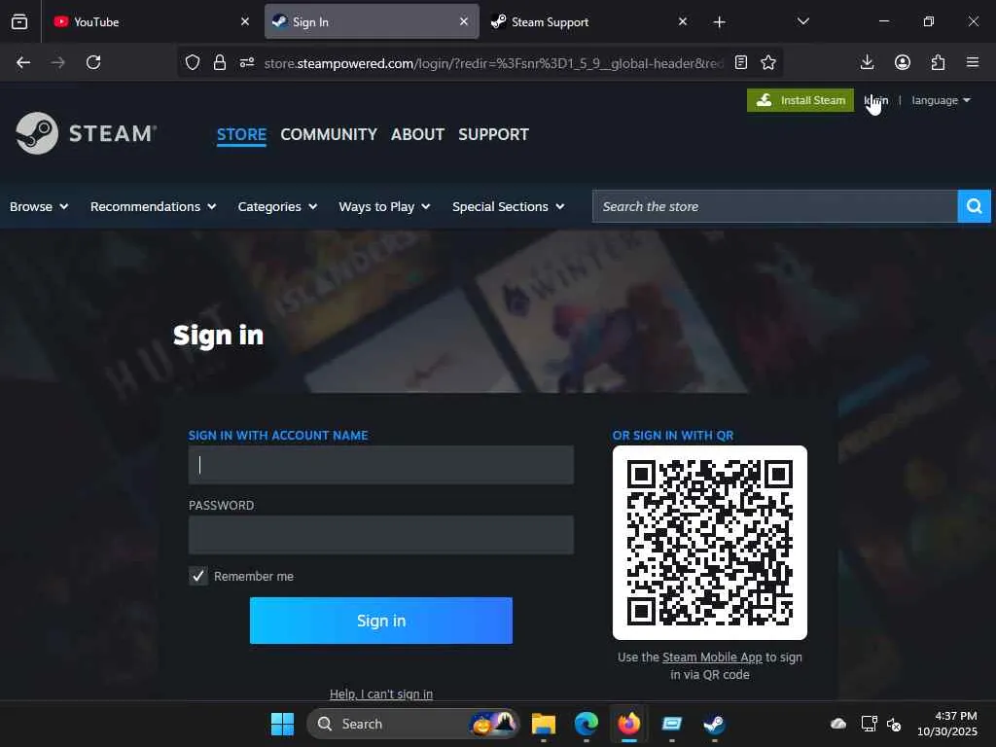Expand the Categories dropdown
The image size is (996, 747).
(x=277, y=206)
